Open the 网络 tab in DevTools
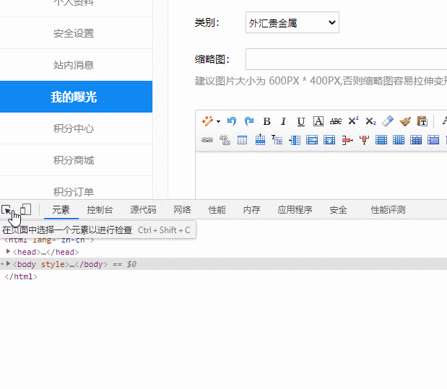447x389 pixels. pos(182,210)
